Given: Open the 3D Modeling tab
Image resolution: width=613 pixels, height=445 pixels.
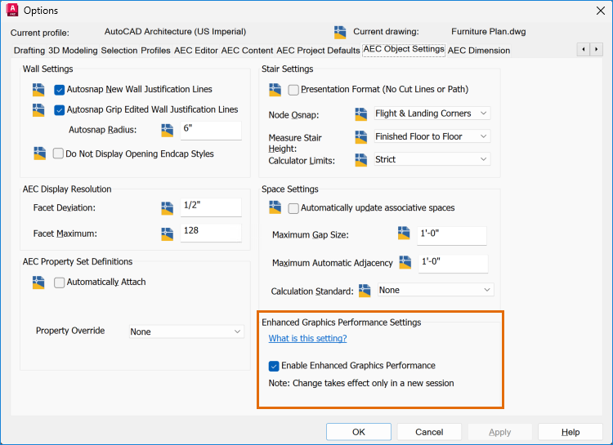Looking at the screenshot, I should (x=74, y=51).
